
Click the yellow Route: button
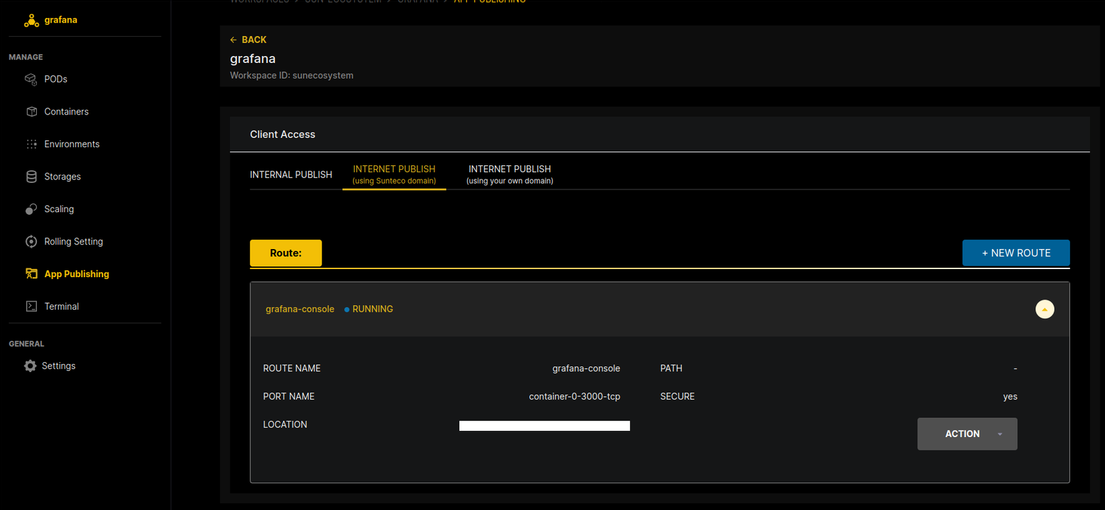point(286,253)
